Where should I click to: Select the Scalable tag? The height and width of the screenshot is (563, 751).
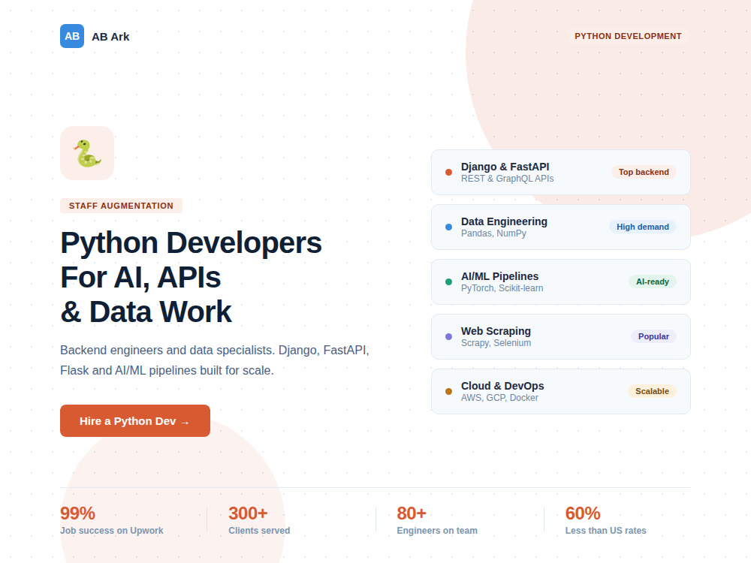[x=652, y=391]
